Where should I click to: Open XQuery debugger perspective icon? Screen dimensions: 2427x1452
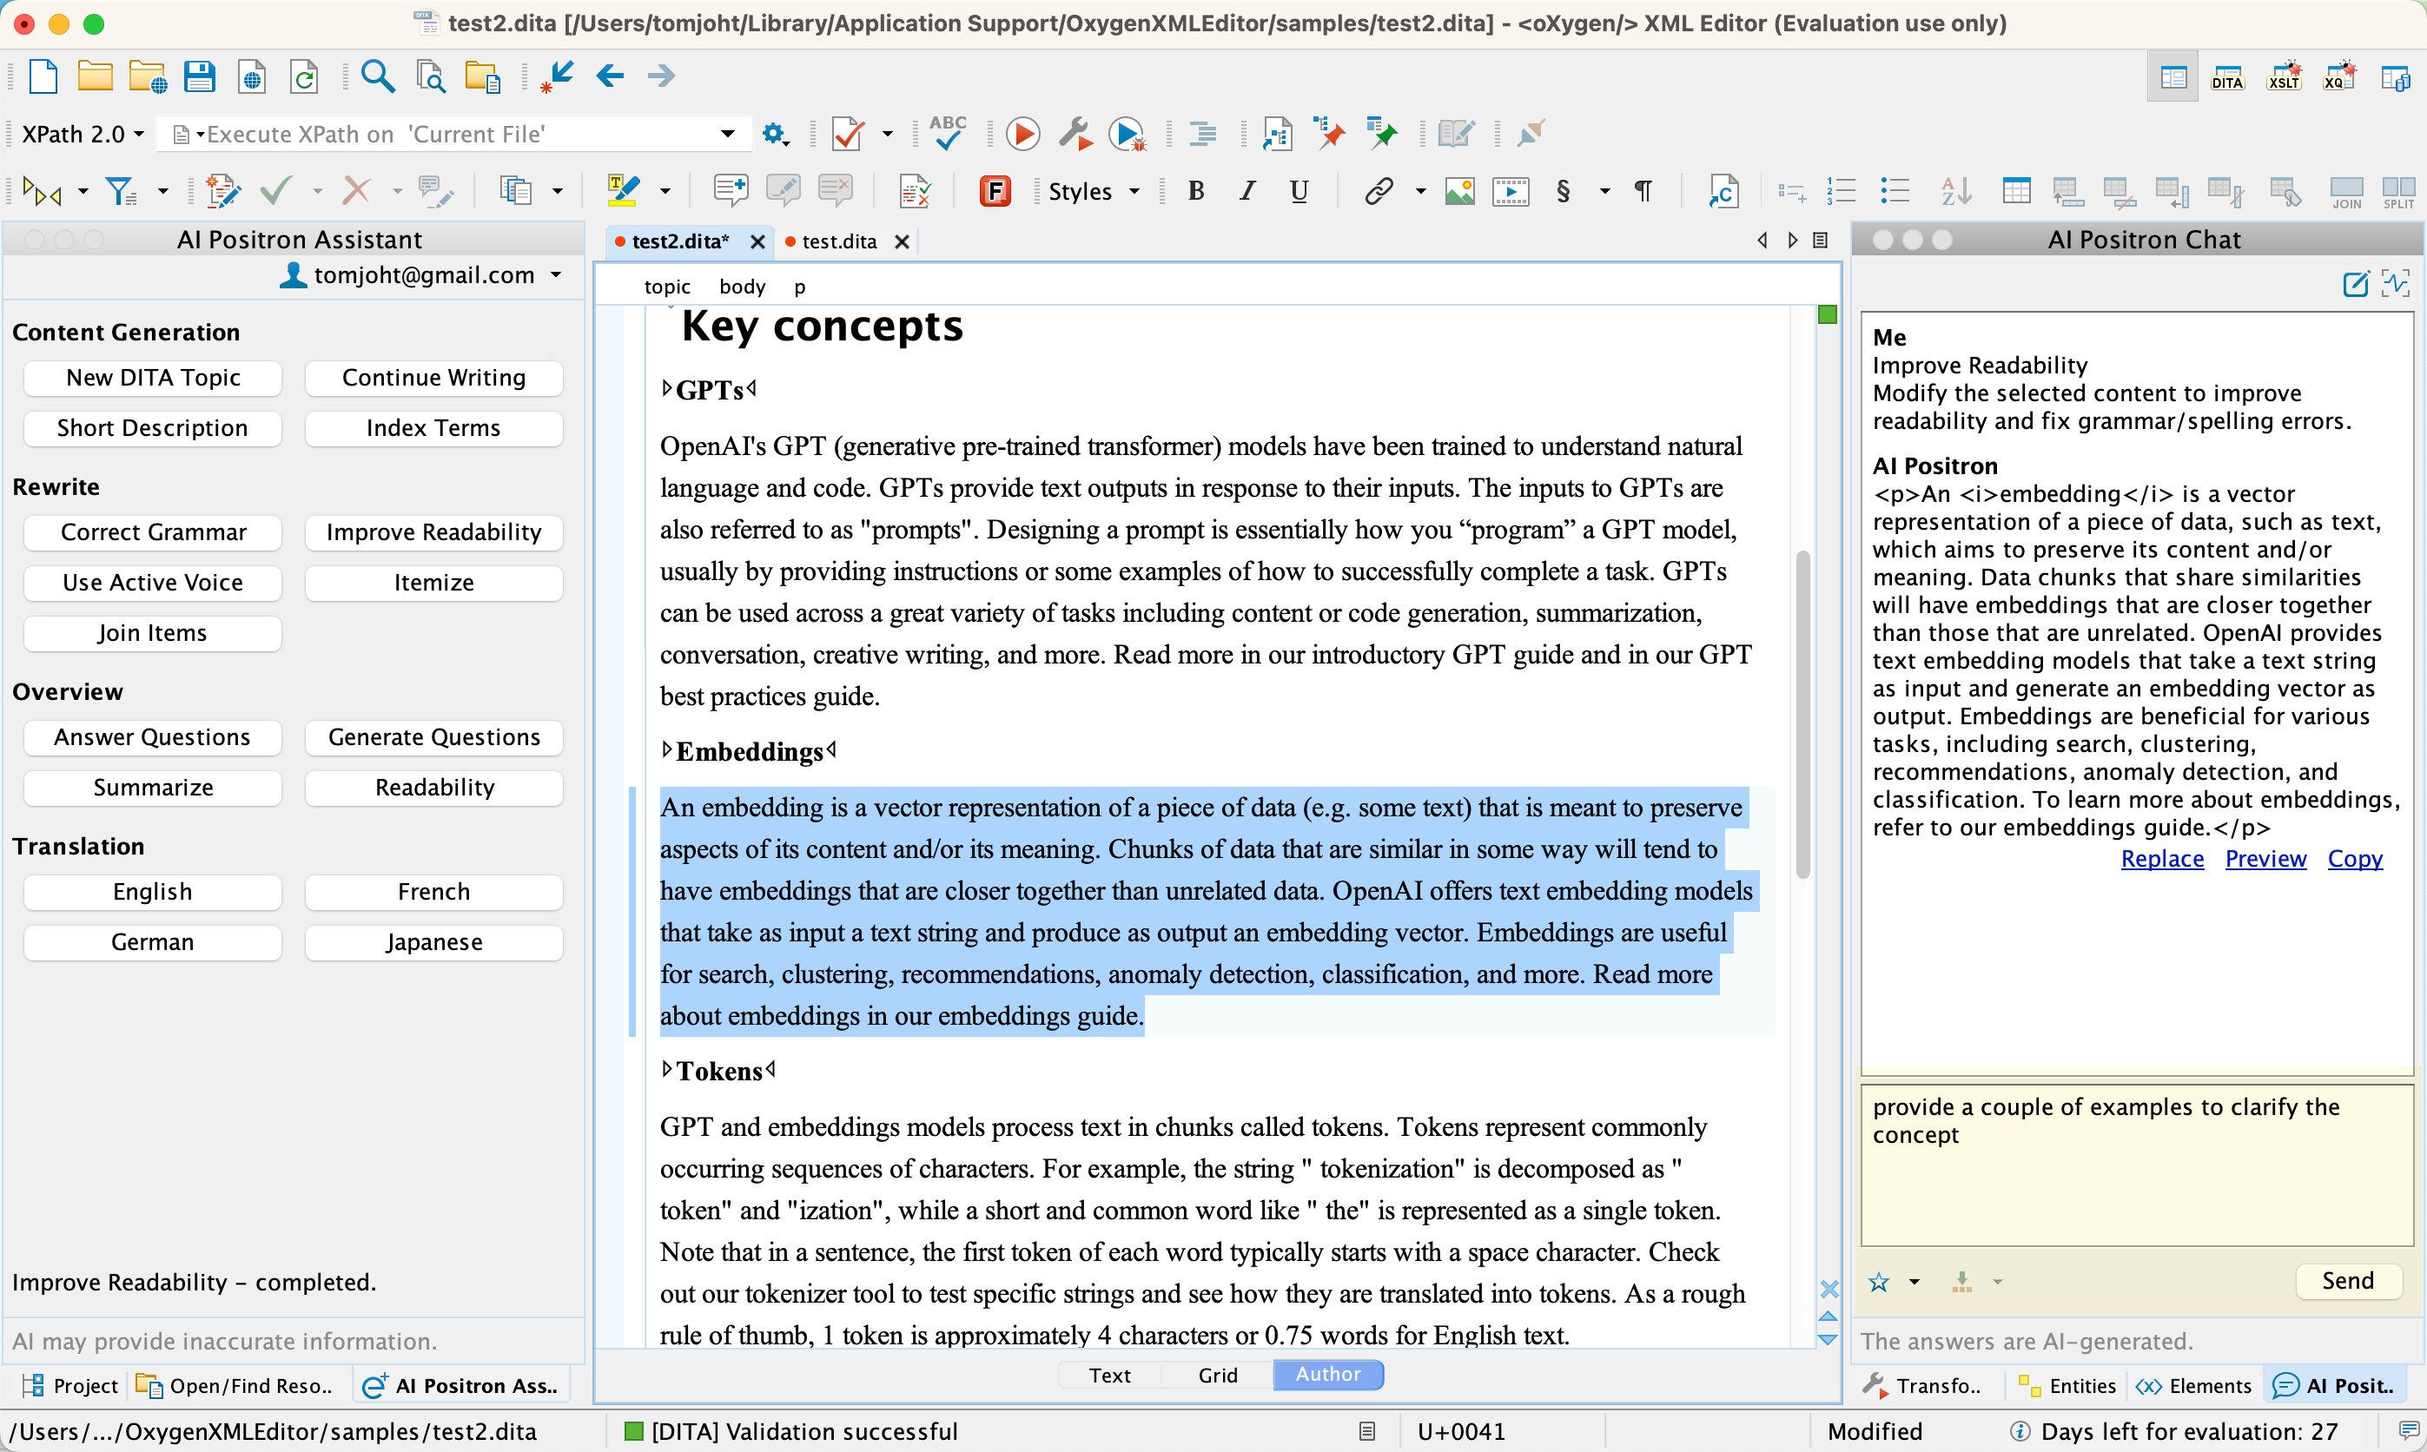pyautogui.click(x=2340, y=76)
